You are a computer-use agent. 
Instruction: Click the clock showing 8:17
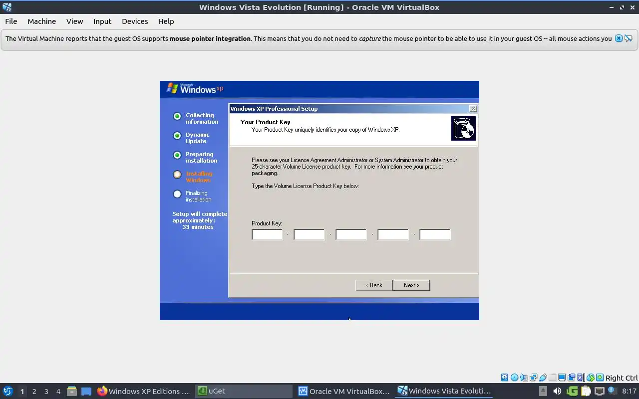(629, 391)
